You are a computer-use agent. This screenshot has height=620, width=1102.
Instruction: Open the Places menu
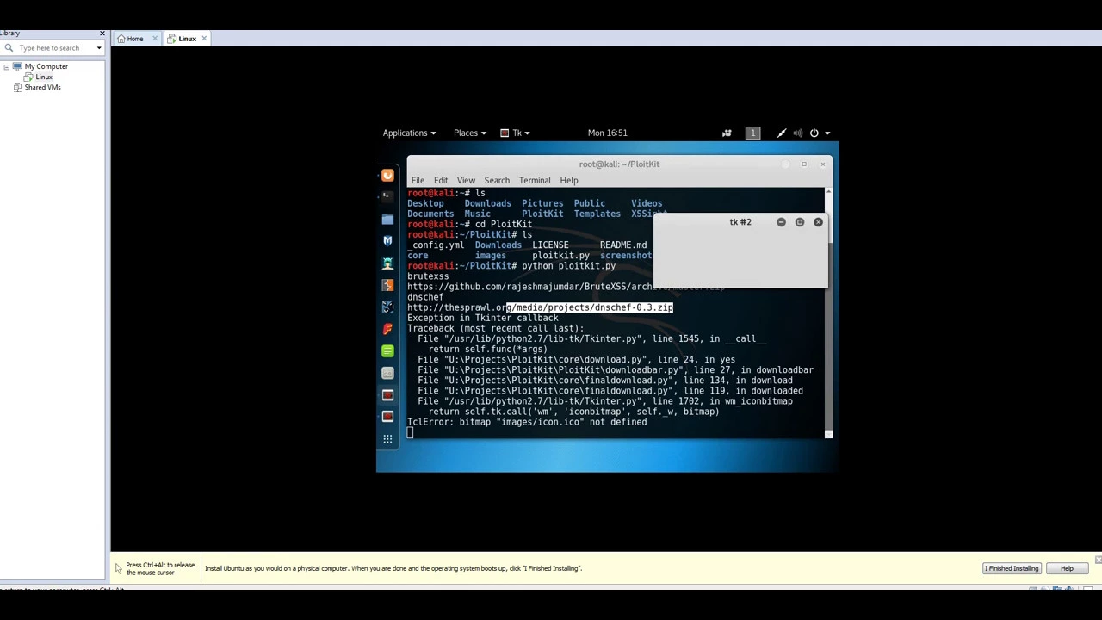click(x=469, y=133)
